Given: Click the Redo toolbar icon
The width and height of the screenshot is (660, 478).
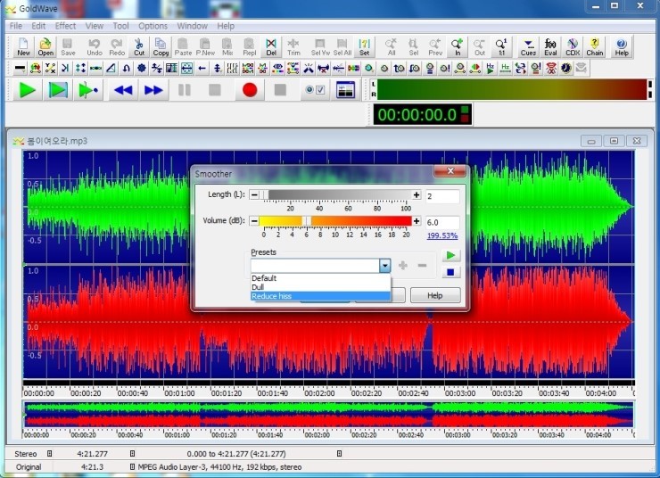Looking at the screenshot, I should [x=117, y=46].
